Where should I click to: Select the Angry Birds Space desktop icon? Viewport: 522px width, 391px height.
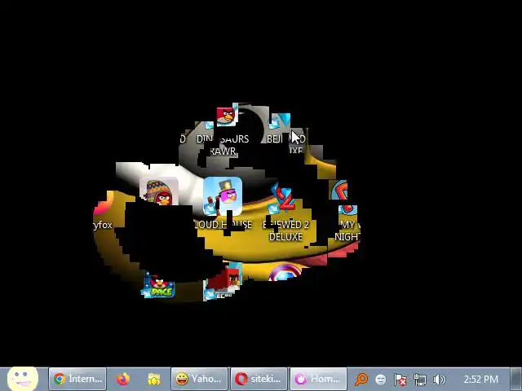click(x=158, y=286)
